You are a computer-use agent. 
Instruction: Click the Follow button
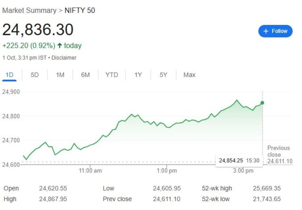coord(275,31)
